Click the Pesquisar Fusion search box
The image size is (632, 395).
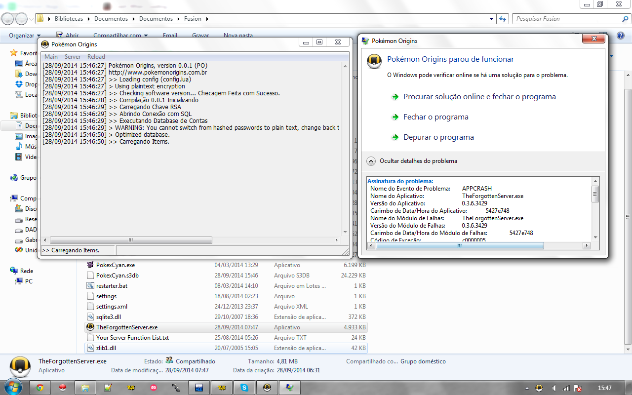(571, 19)
